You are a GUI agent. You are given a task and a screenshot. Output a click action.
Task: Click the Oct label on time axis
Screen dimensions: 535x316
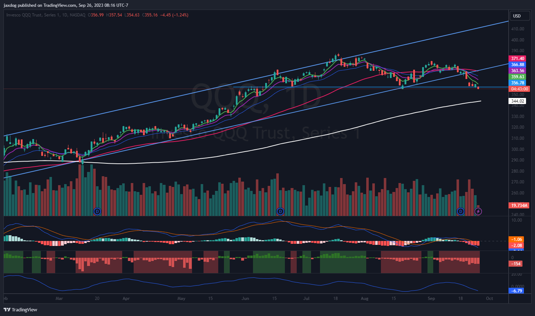pos(489,298)
